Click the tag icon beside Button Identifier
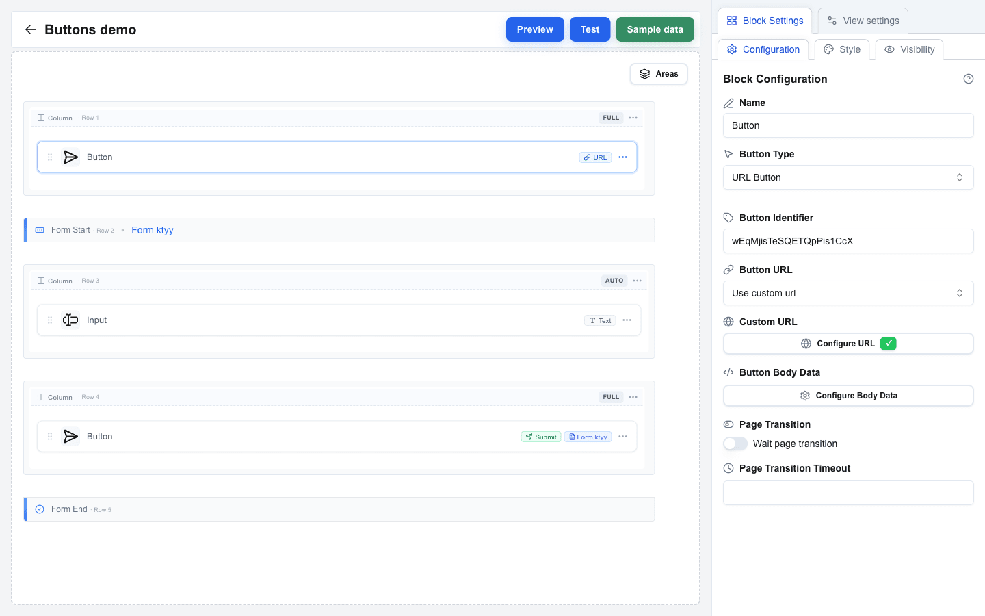985x616 pixels. [x=728, y=218]
